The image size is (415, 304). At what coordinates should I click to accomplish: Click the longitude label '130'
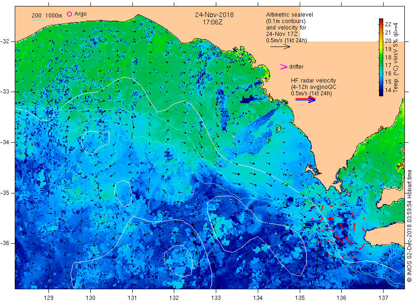pyautogui.click(x=90, y=298)
